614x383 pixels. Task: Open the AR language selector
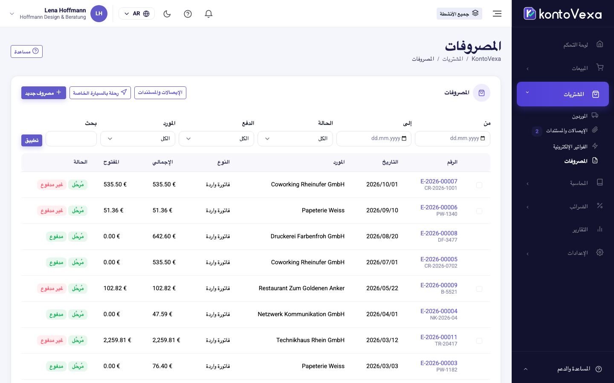click(x=136, y=14)
